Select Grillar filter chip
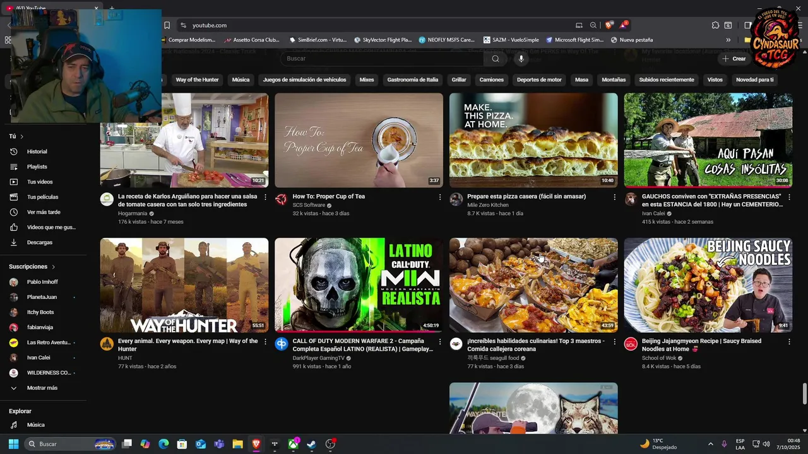 pos(459,80)
